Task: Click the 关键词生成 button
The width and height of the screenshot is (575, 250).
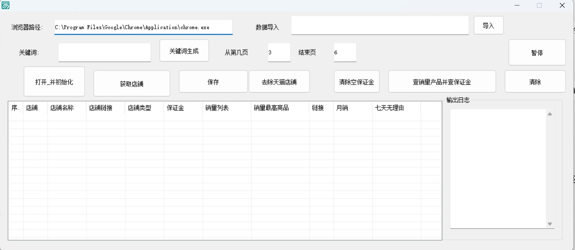Action: point(184,51)
